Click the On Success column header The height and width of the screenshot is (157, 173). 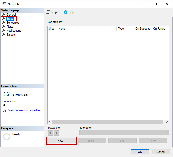point(143,29)
